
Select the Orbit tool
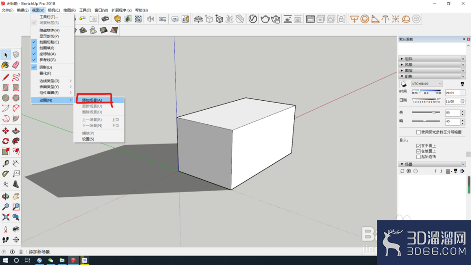click(x=5, y=196)
